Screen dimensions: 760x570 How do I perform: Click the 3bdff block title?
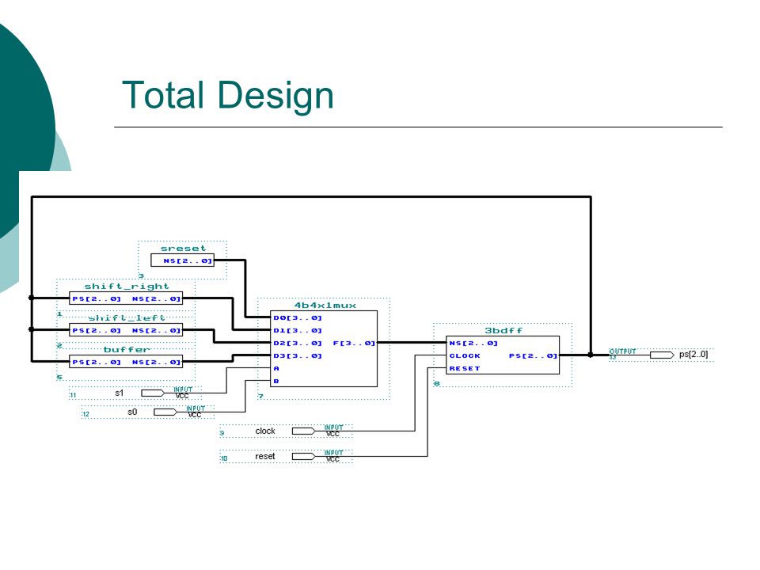[x=503, y=331]
